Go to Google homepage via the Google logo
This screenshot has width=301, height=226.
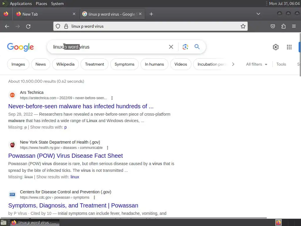[20, 47]
